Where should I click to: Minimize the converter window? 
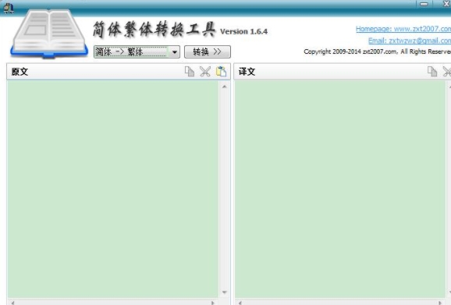(424, 4)
